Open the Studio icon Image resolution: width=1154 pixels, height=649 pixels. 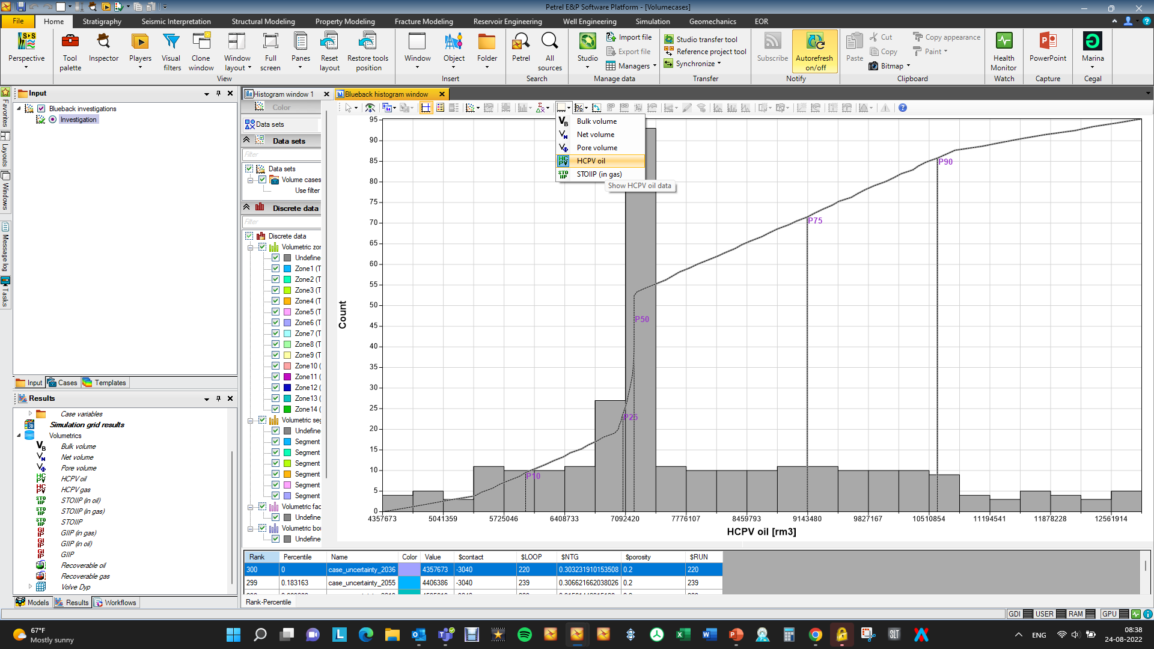click(587, 41)
